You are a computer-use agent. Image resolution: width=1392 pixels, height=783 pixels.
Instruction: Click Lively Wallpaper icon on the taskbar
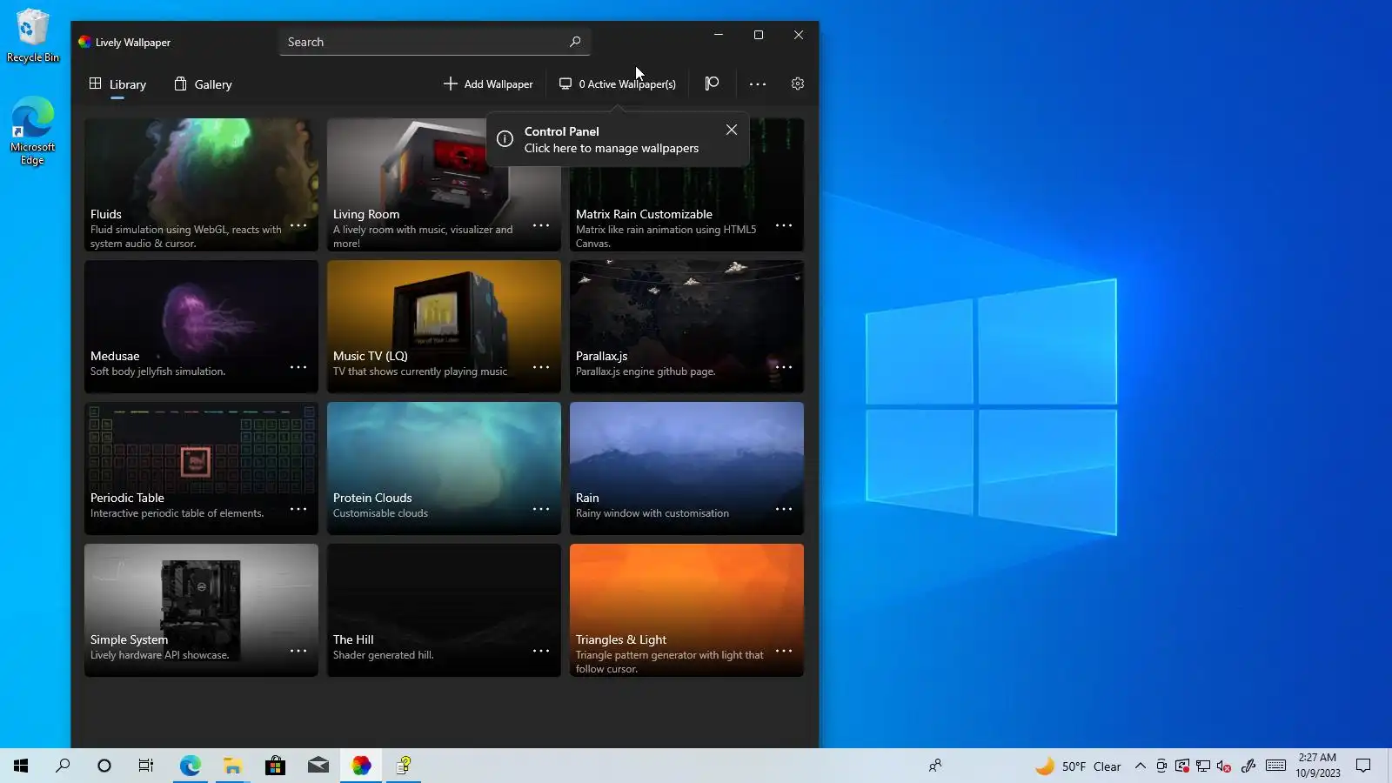(x=361, y=766)
